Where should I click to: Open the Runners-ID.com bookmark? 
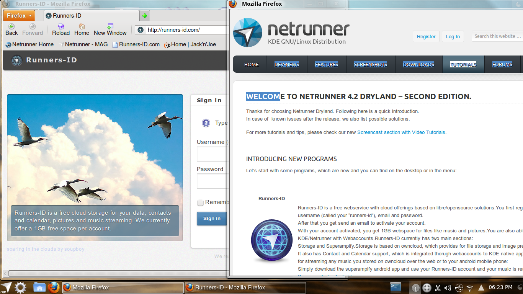(136, 44)
